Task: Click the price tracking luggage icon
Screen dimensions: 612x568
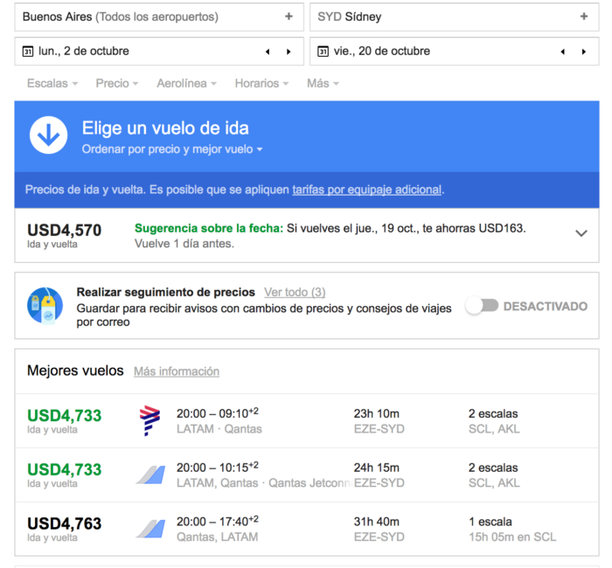Action: (45, 306)
